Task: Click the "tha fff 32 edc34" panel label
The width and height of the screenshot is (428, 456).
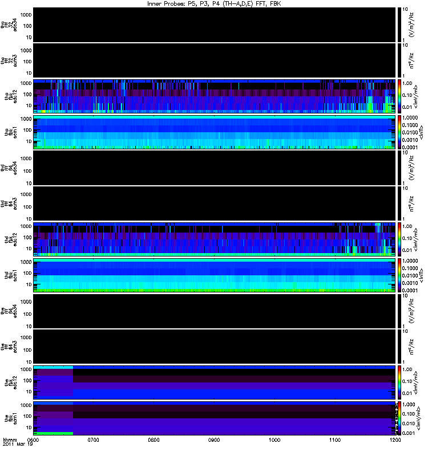Action: click(9, 25)
